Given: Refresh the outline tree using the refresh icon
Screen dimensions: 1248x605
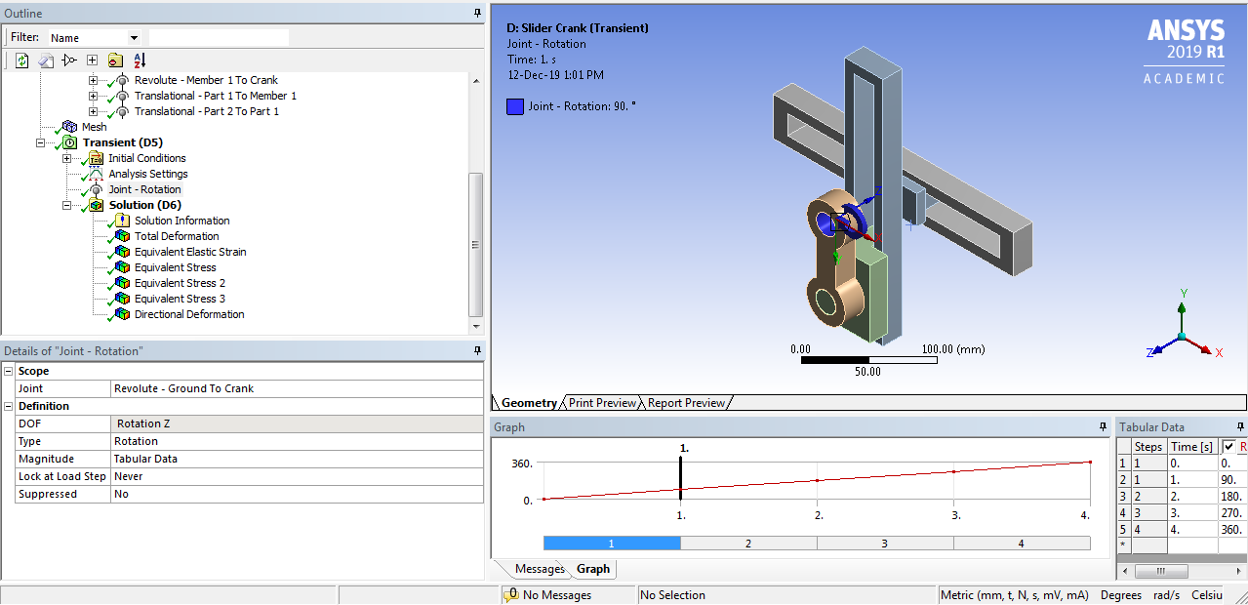Looking at the screenshot, I should click(x=21, y=60).
